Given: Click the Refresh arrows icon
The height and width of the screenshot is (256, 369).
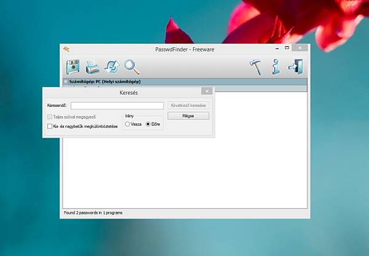Looking at the screenshot, I should pos(112,67).
